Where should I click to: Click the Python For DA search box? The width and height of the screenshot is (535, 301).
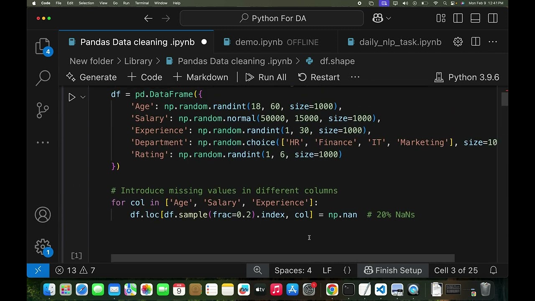272,18
